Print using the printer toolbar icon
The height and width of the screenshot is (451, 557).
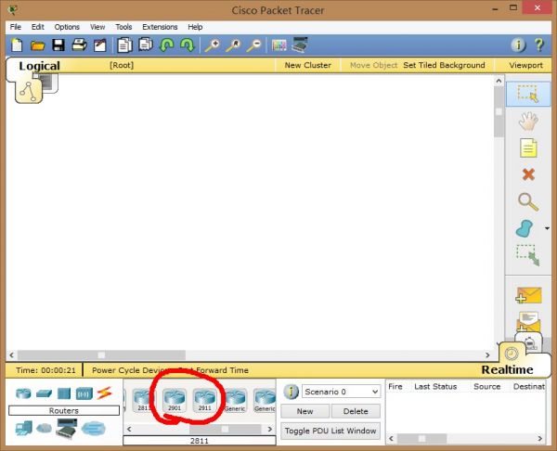point(79,45)
